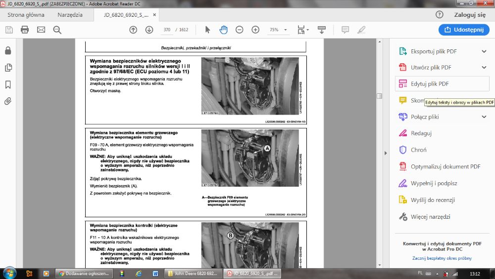
Task: Click the scrolling mode keyboard icon
Action: tap(322, 30)
